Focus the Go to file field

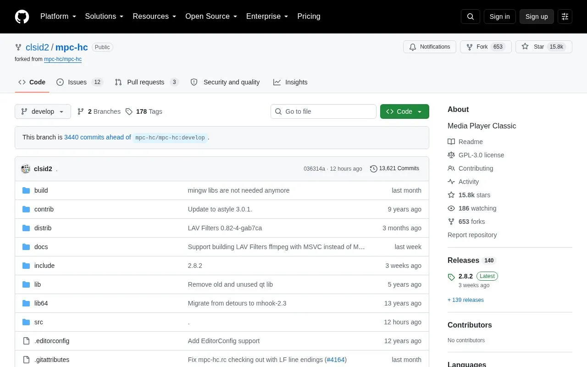pos(323,111)
